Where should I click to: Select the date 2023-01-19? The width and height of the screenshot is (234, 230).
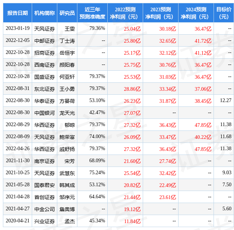[x=18, y=28]
